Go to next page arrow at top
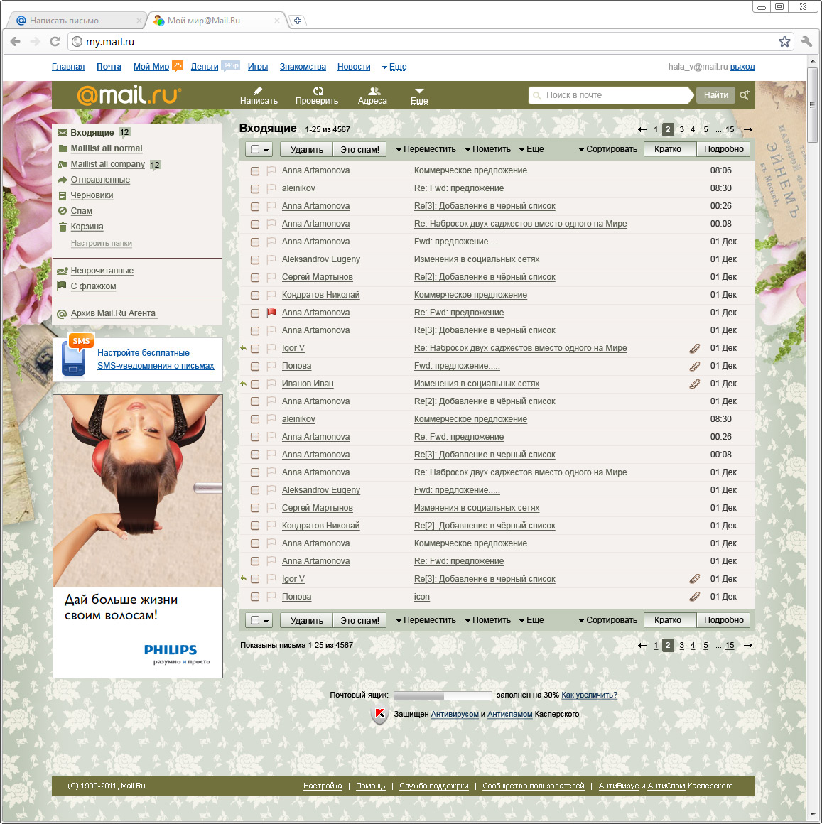822x824 pixels. (748, 130)
